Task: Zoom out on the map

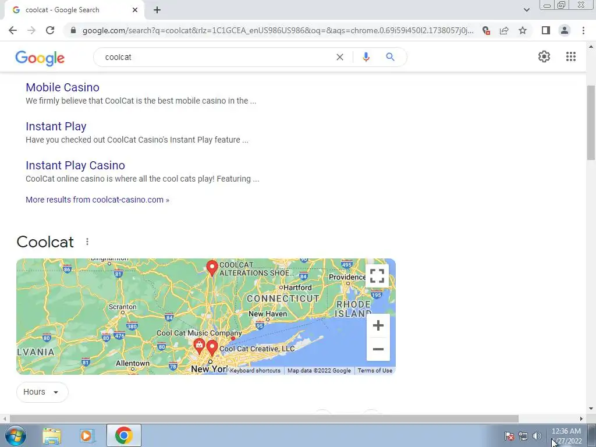Action: coord(378,349)
